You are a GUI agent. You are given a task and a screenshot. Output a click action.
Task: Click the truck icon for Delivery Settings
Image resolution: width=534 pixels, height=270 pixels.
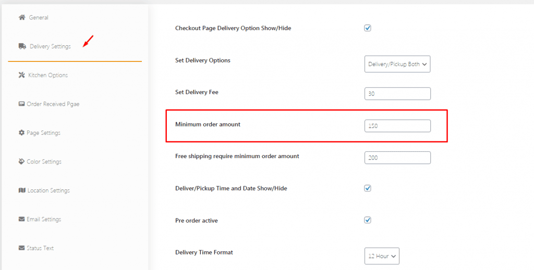click(22, 46)
